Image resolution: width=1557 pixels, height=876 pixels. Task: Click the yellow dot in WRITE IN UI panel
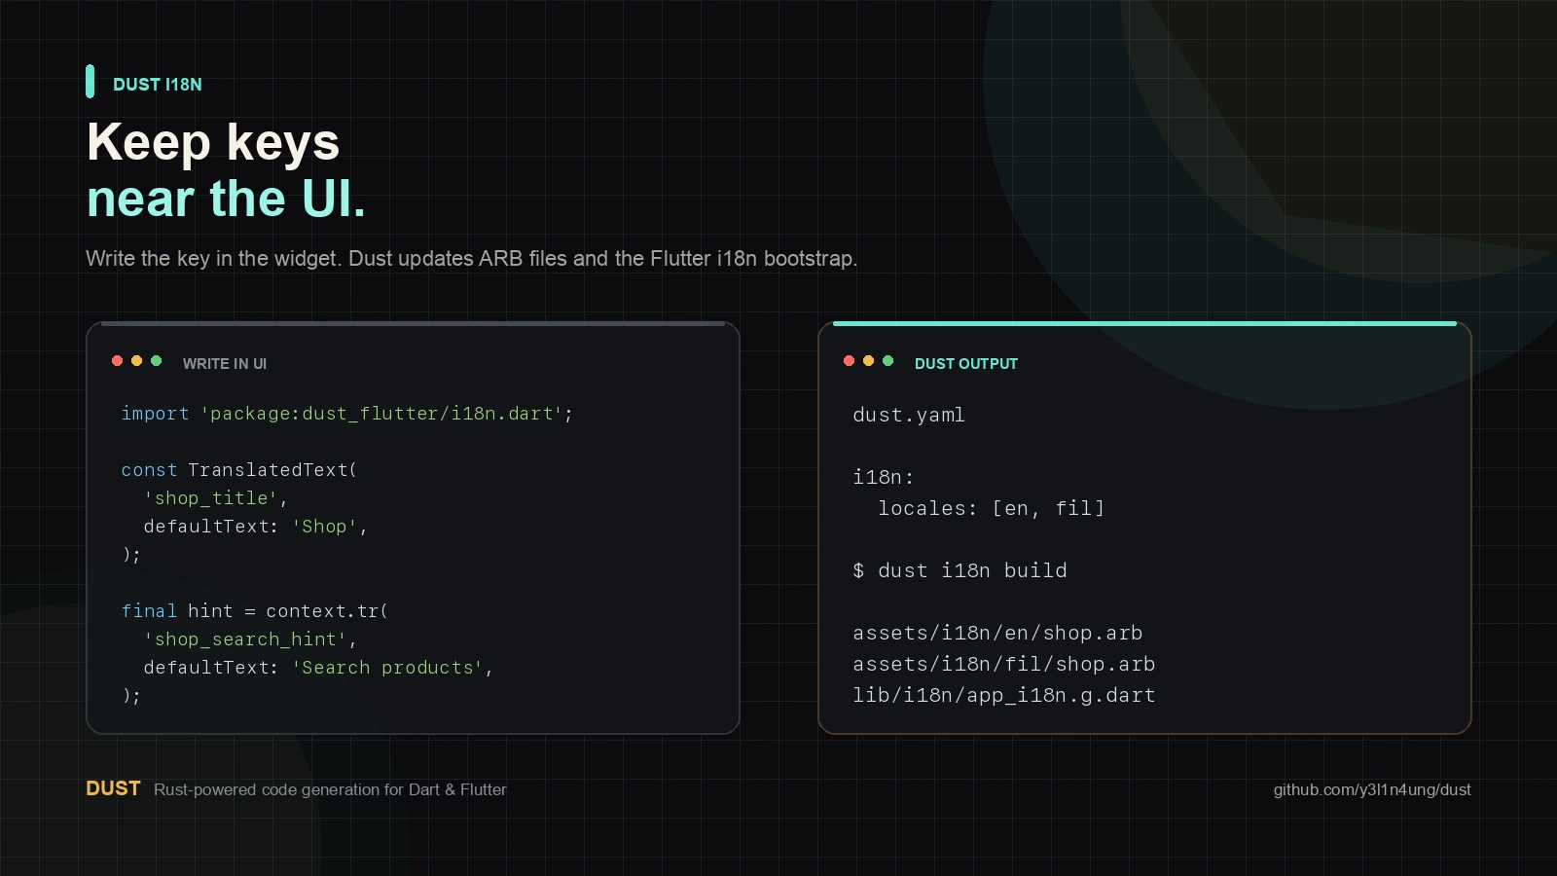(137, 361)
